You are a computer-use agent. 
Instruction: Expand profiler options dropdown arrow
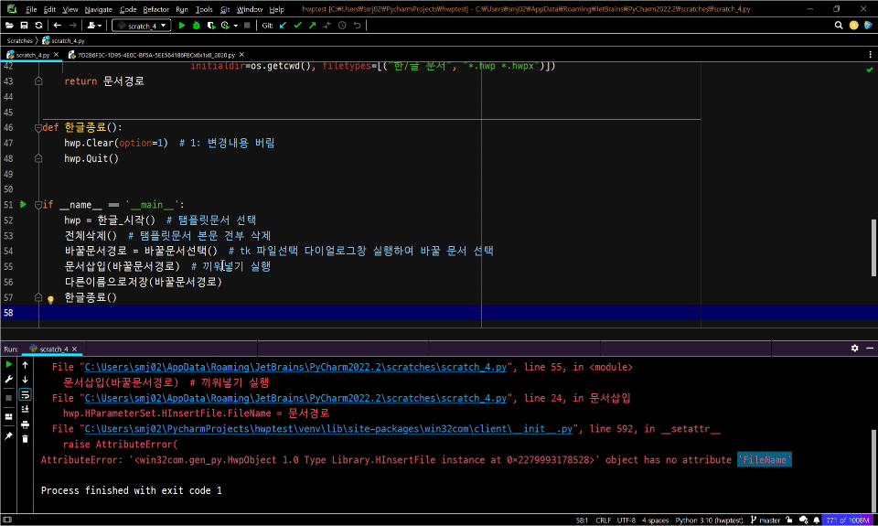tap(236, 26)
